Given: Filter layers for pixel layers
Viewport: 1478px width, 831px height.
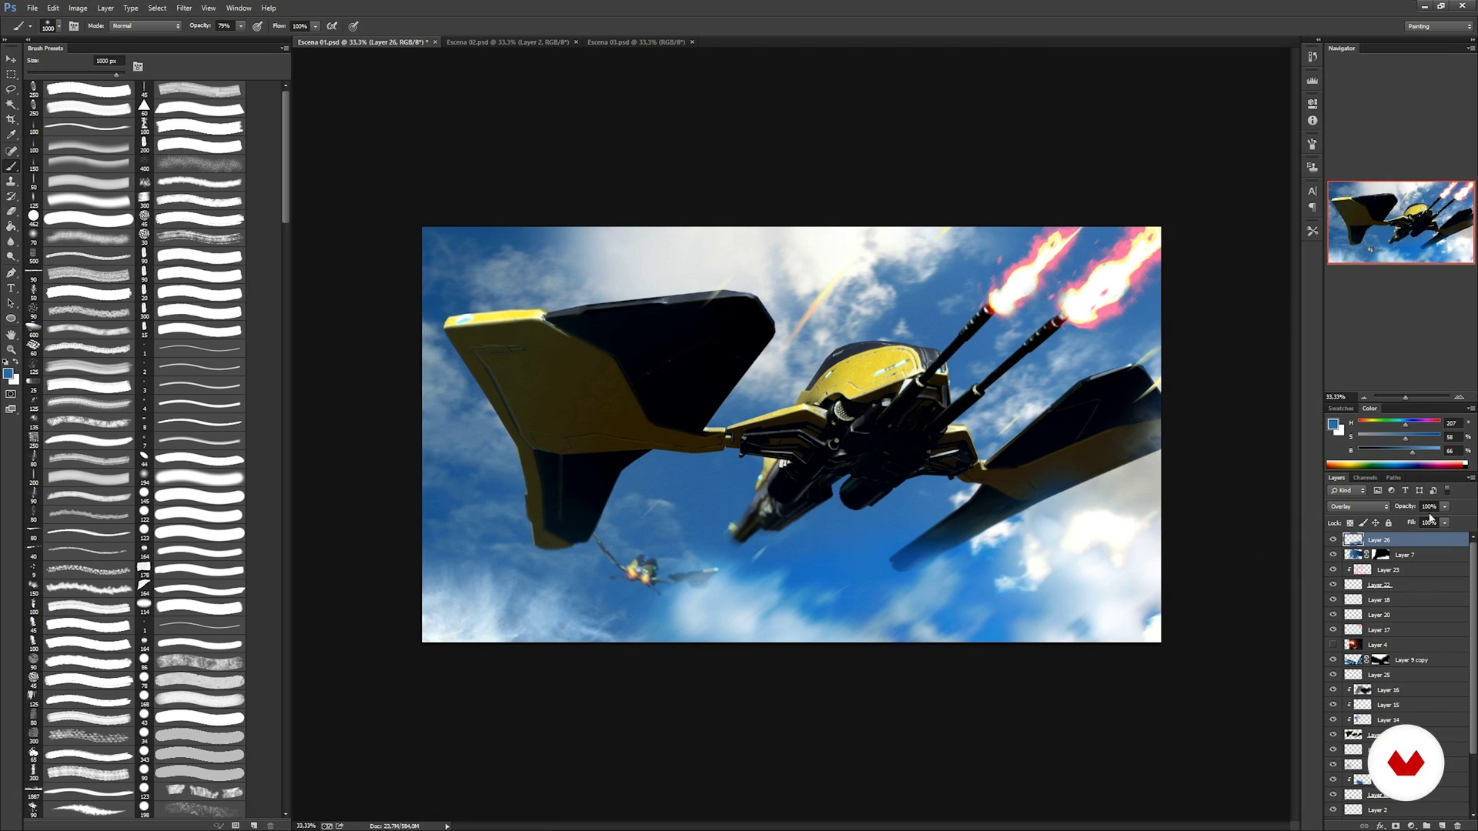Looking at the screenshot, I should pos(1378,490).
